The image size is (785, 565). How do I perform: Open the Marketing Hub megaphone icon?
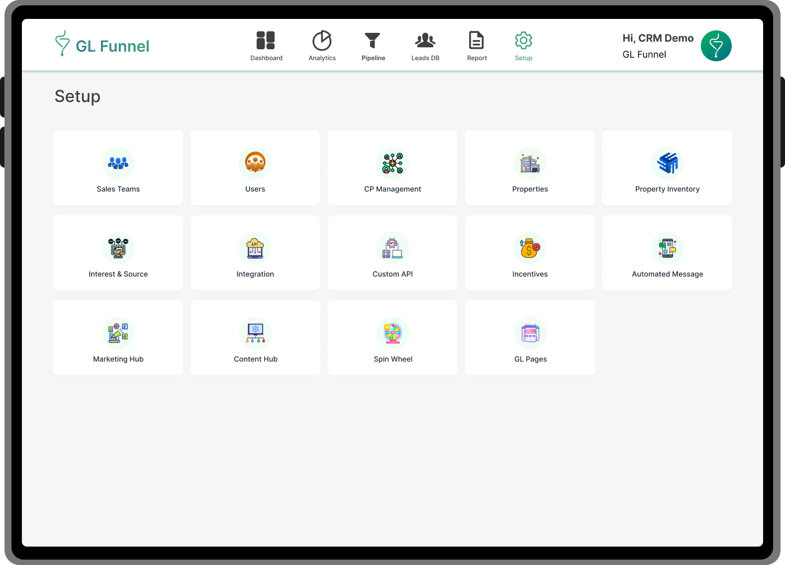pyautogui.click(x=118, y=333)
